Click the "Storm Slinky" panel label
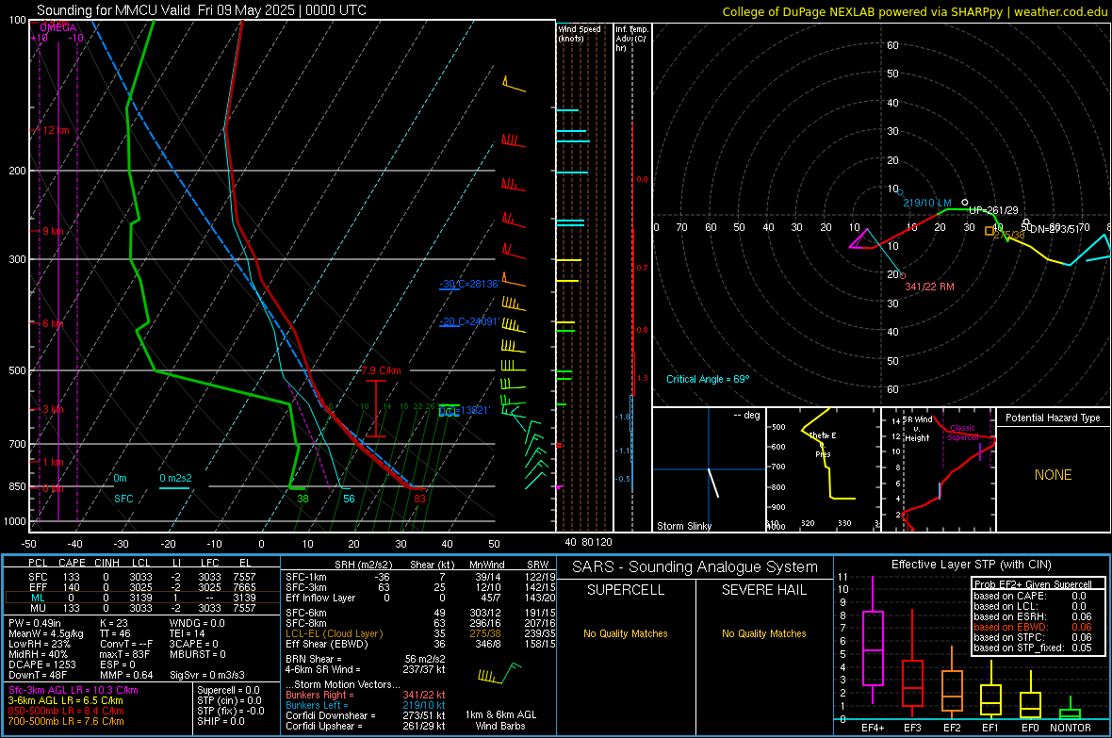The width and height of the screenshot is (1112, 738). pyautogui.click(x=684, y=526)
